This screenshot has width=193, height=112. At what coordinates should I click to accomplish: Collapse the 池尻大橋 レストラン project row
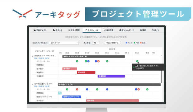(x=32, y=57)
